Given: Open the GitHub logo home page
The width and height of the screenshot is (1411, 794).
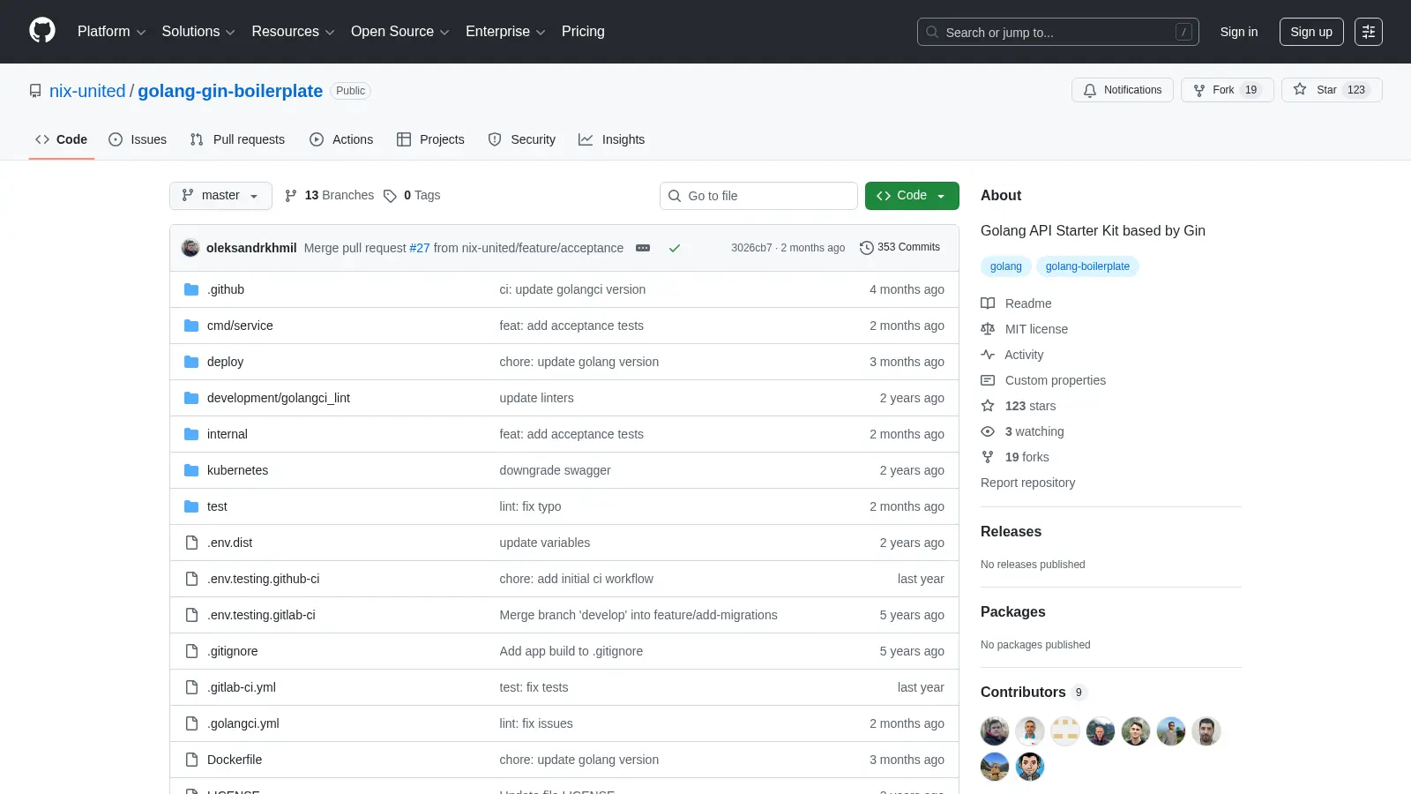Looking at the screenshot, I should (42, 31).
